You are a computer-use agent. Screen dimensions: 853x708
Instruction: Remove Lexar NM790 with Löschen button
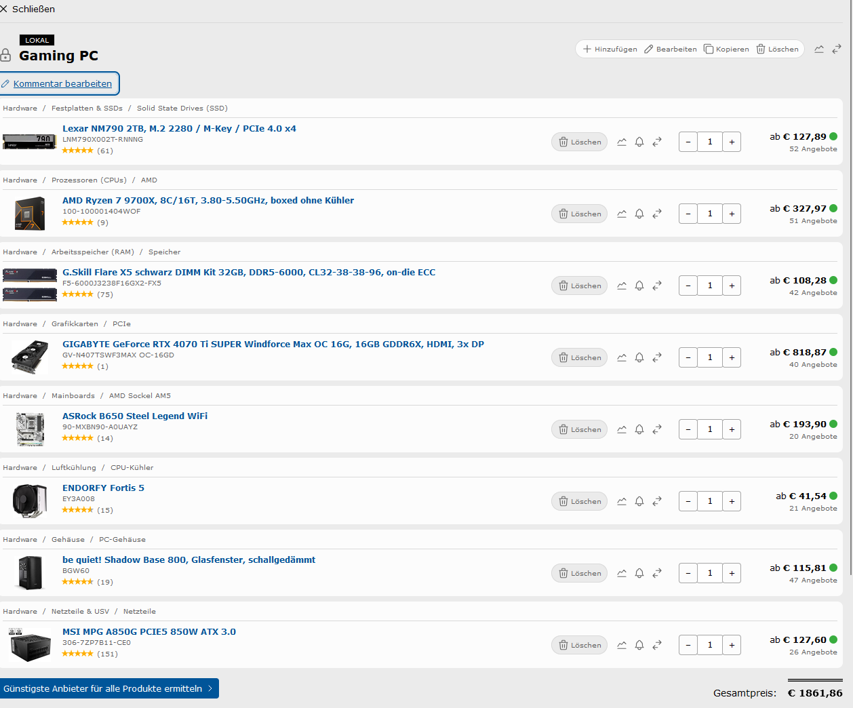click(x=580, y=142)
